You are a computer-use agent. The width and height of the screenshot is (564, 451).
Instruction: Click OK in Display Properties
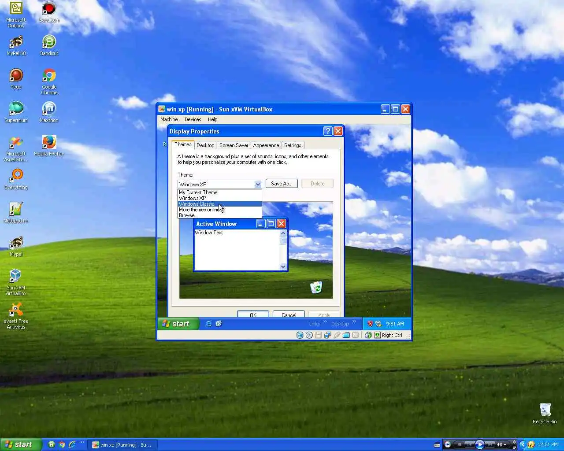coord(253,314)
